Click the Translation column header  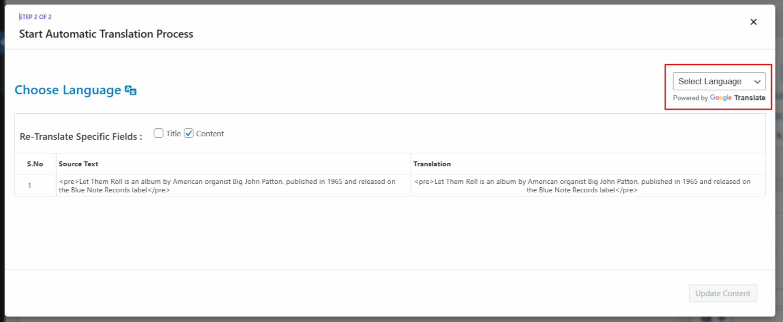pyautogui.click(x=432, y=164)
